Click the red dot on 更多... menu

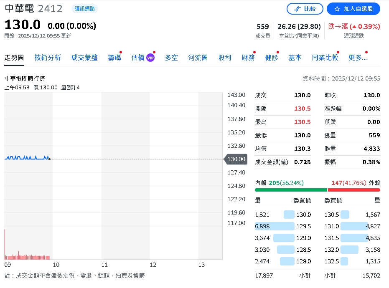[x=366, y=51]
